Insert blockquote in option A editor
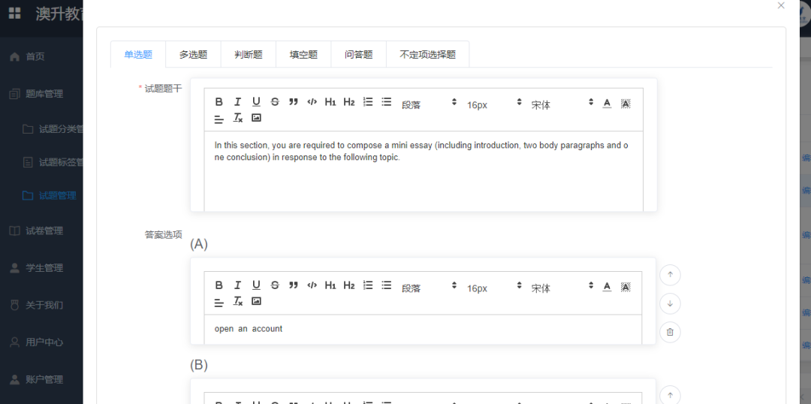The width and height of the screenshot is (811, 404). click(x=294, y=285)
